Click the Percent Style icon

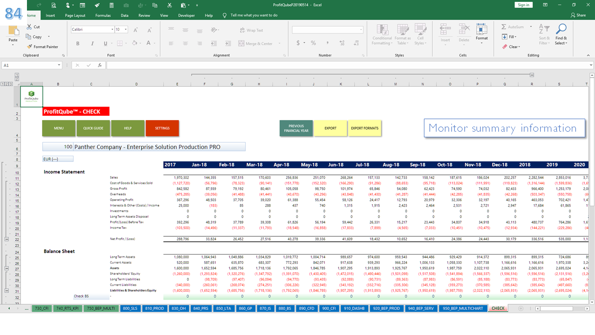(313, 43)
